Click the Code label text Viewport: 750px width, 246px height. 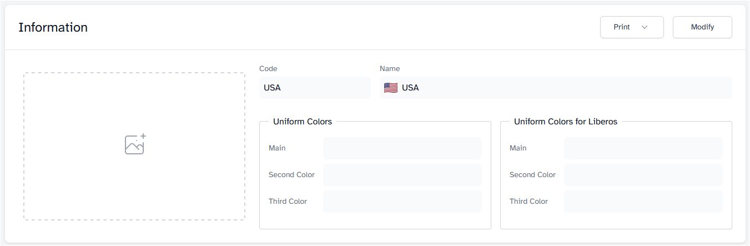coord(268,69)
